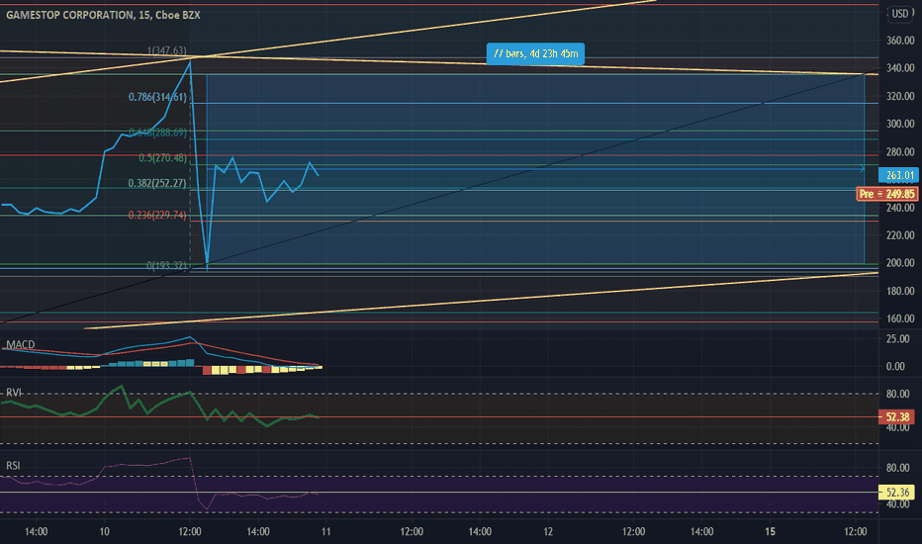Image resolution: width=922 pixels, height=544 pixels.
Task: Select the Pre 249.85 pre-market price tag
Action: 887,194
